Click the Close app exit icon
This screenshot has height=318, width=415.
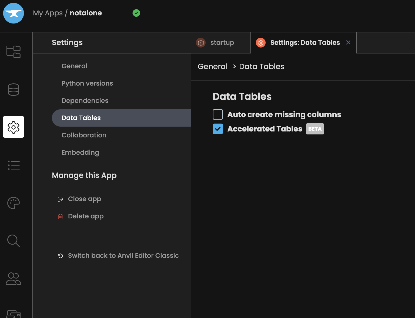pos(61,199)
